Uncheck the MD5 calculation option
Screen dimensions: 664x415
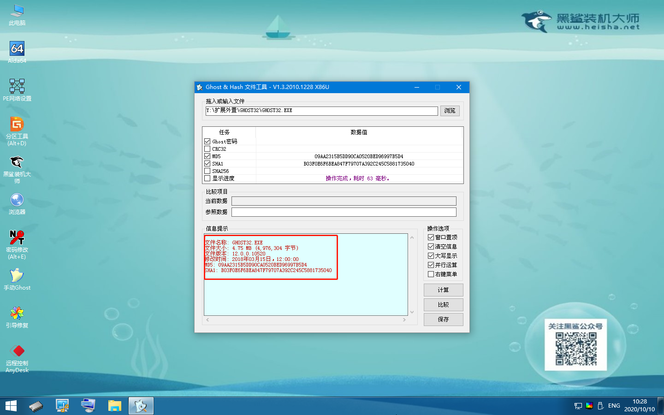[207, 156]
